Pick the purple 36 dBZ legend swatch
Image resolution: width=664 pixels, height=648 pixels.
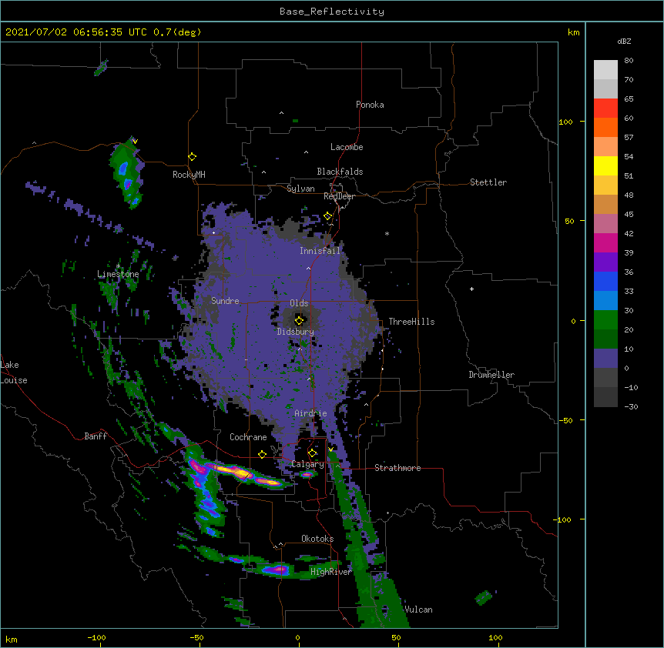(x=605, y=262)
